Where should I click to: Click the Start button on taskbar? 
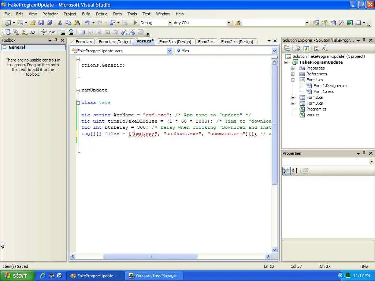[x=17, y=276]
